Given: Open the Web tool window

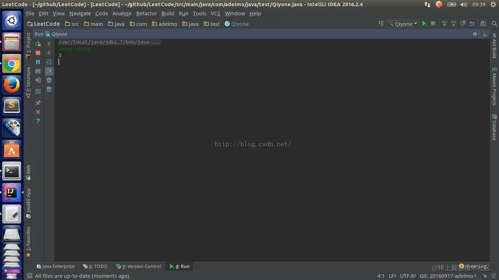Looking at the screenshot, I should (28, 173).
